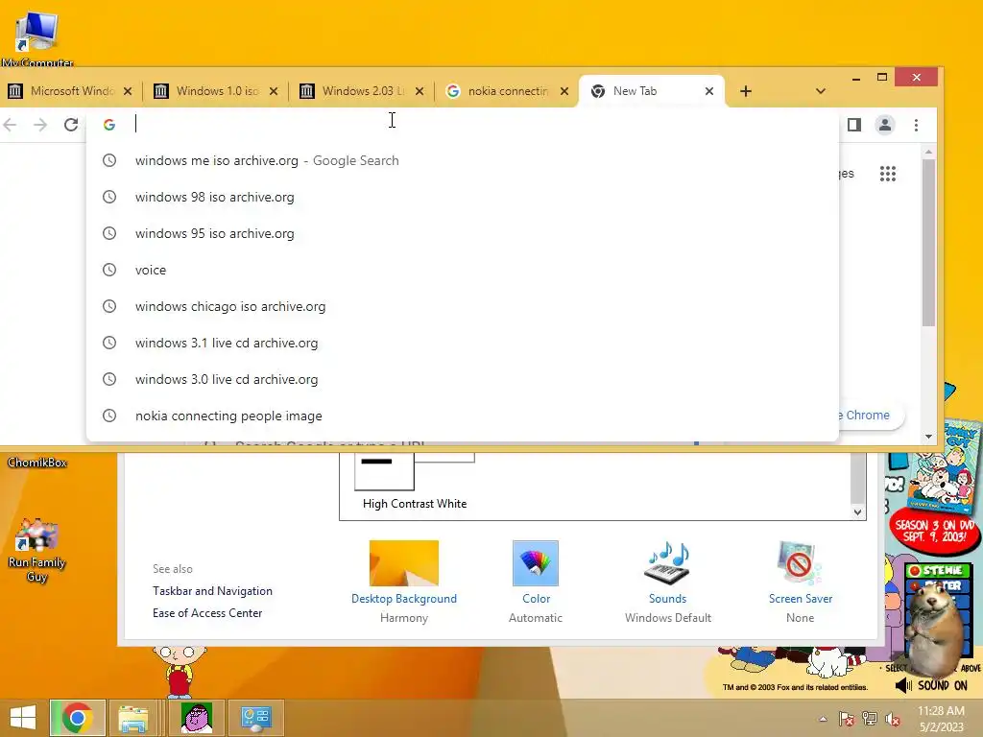Screen dimensions: 983x737
Task: Open the Ease of Access Center link
Action: [x=207, y=613]
